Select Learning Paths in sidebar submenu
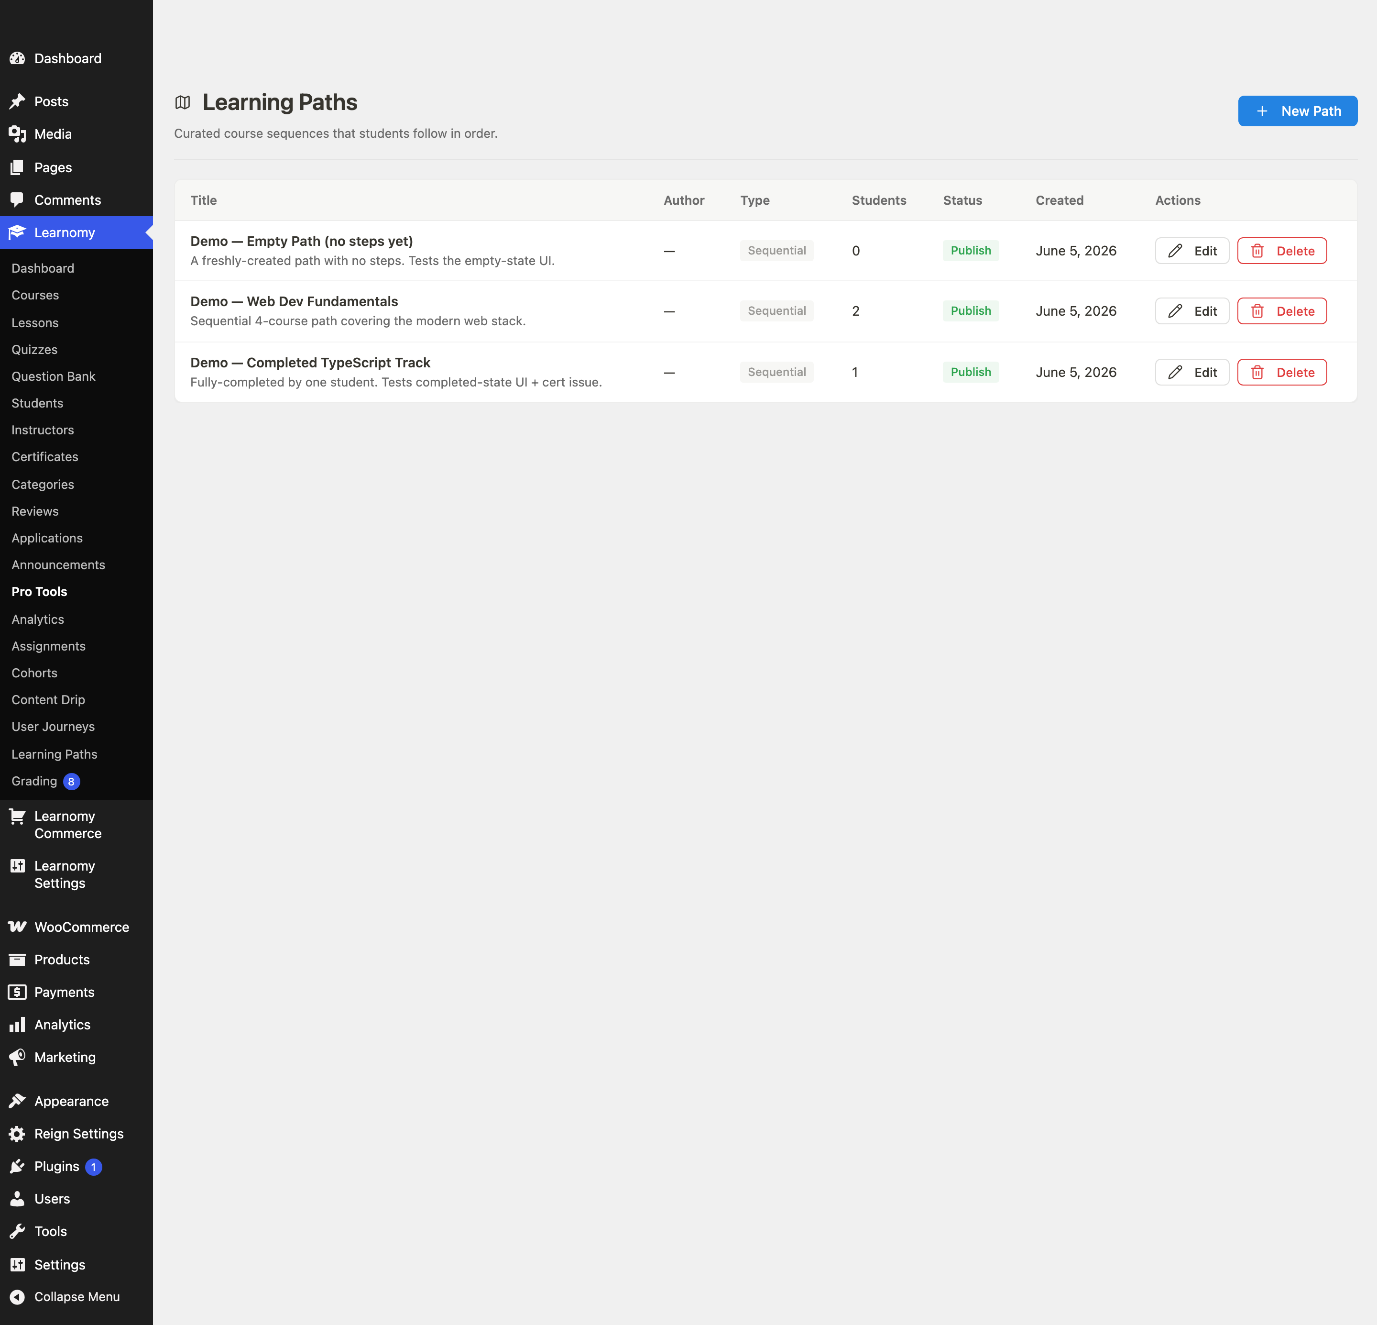Viewport: 1377px width, 1325px height. pyautogui.click(x=54, y=754)
